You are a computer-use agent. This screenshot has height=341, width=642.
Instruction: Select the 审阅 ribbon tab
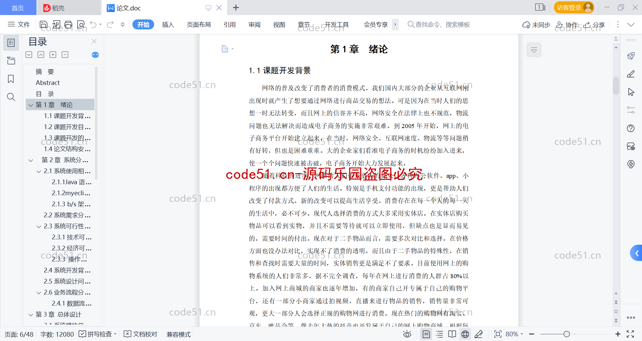point(254,24)
